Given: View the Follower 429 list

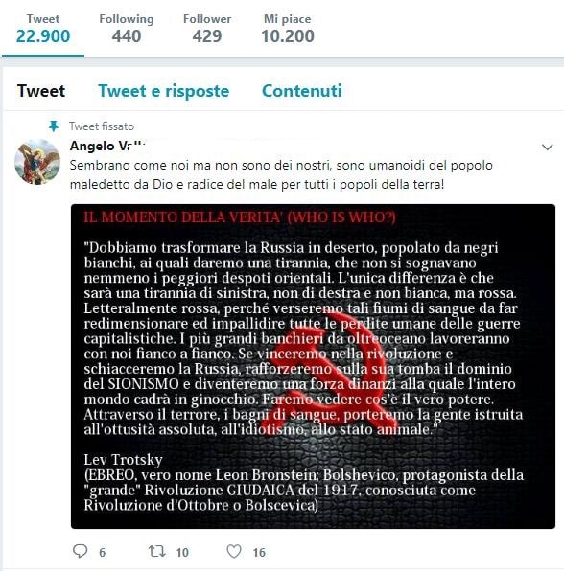Looking at the screenshot, I should (x=207, y=29).
